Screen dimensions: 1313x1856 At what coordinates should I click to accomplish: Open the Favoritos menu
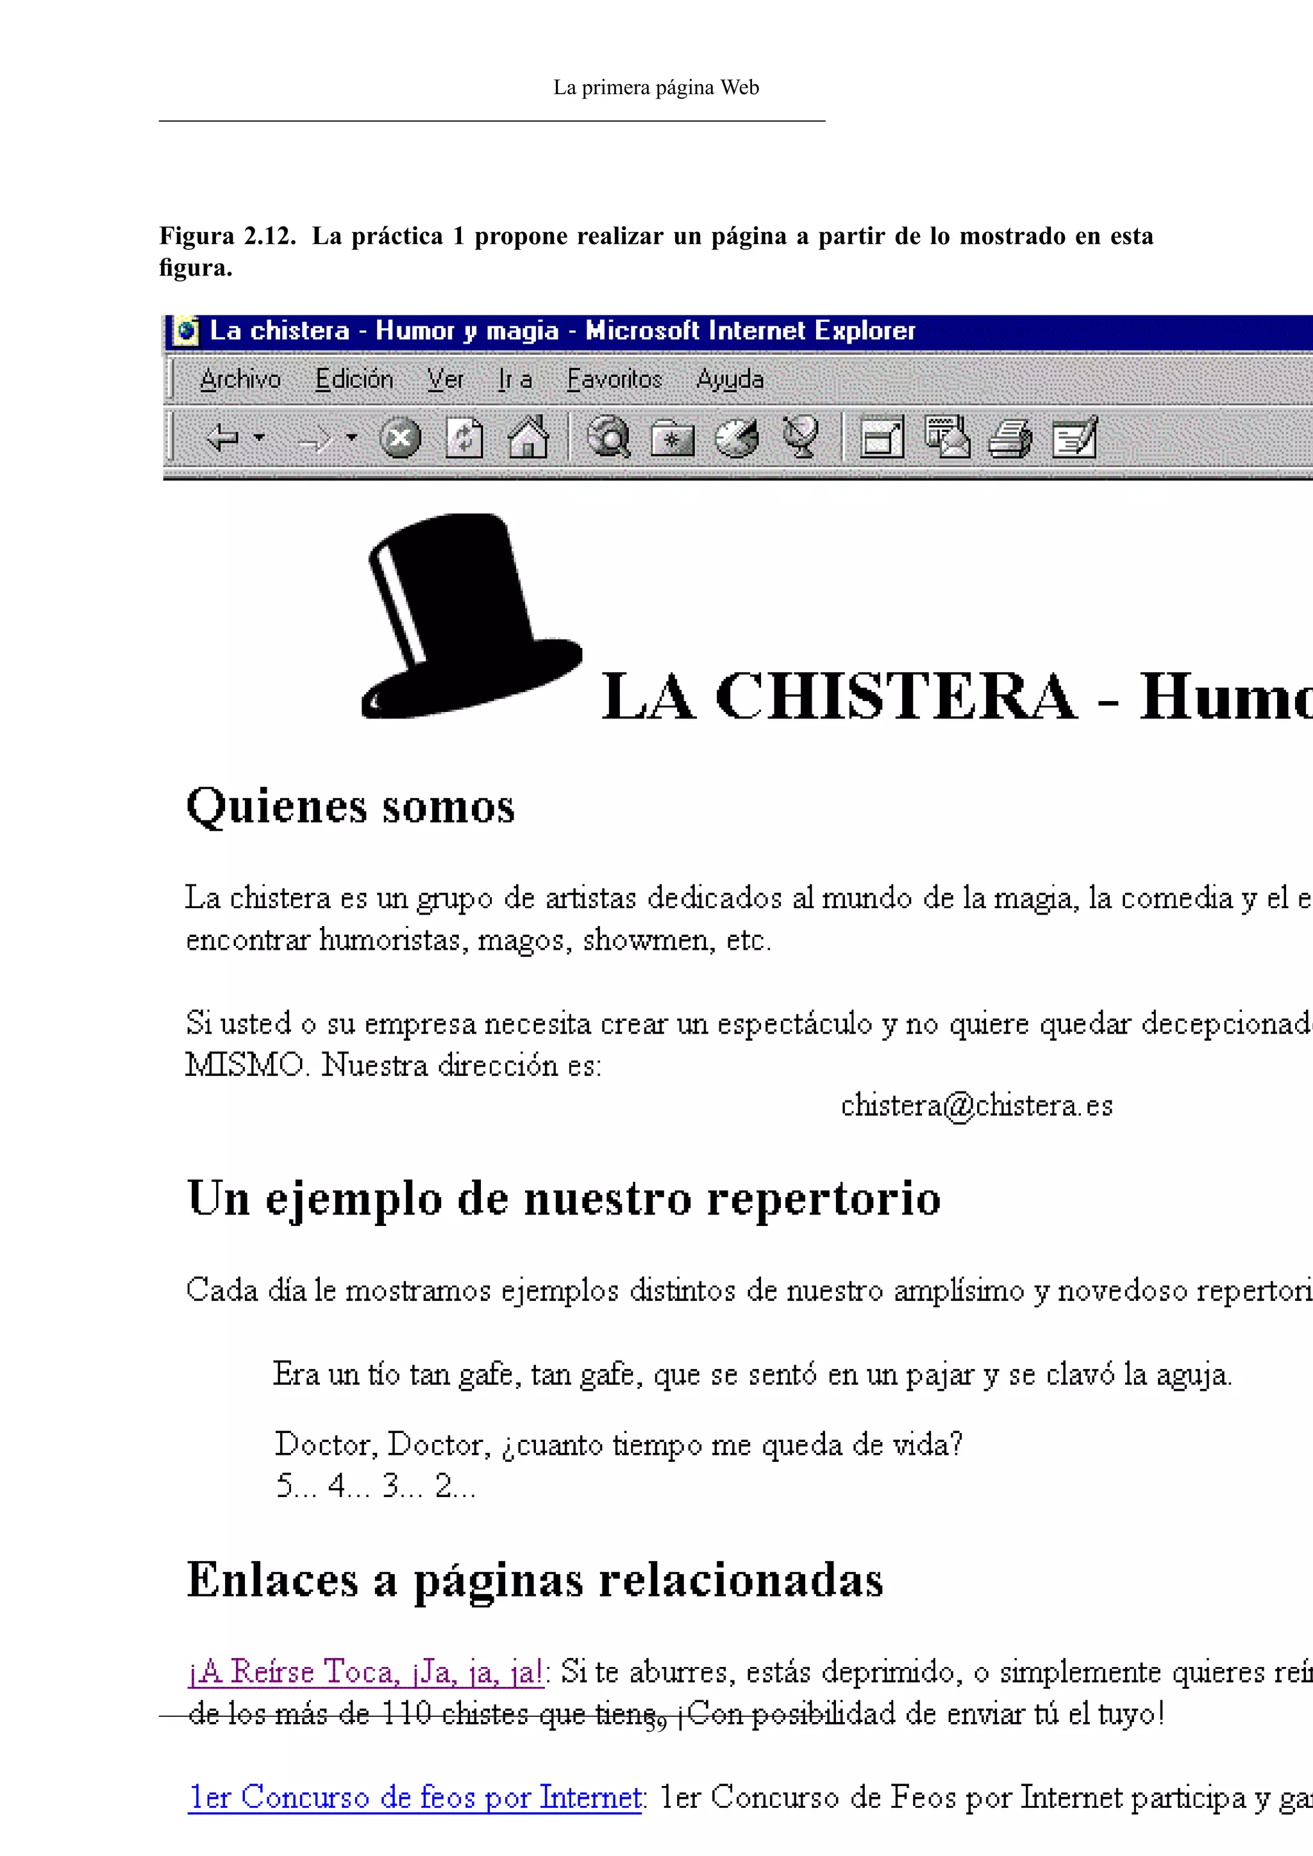pos(614,378)
